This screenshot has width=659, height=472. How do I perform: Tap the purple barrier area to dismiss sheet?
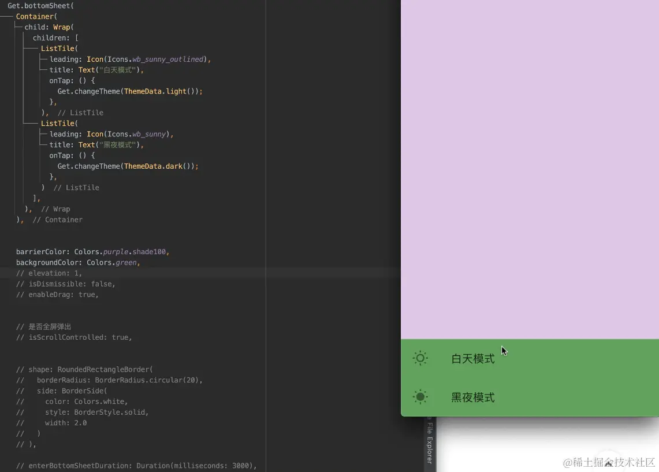(530, 168)
